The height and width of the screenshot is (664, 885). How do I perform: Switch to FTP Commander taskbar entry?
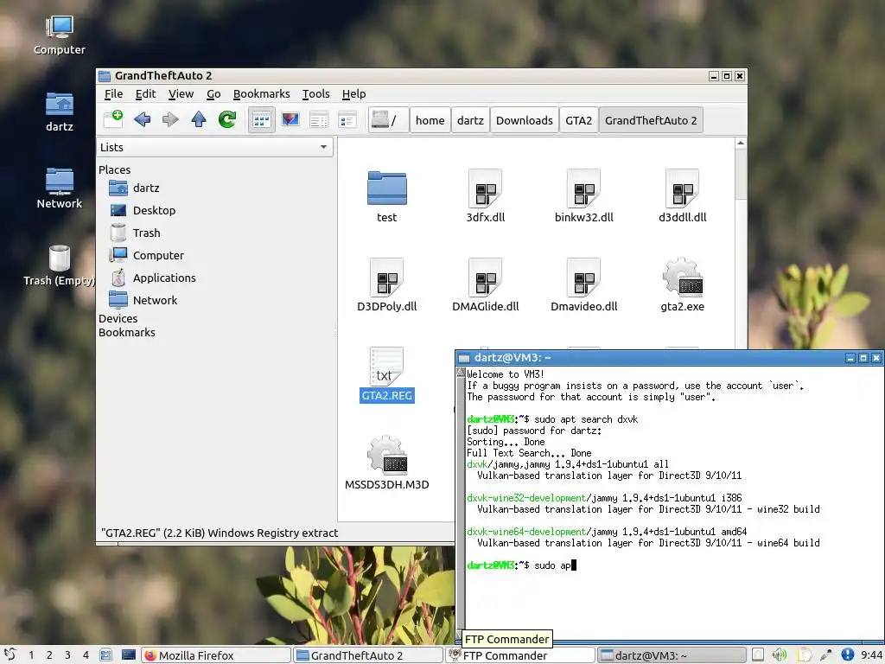(x=520, y=655)
